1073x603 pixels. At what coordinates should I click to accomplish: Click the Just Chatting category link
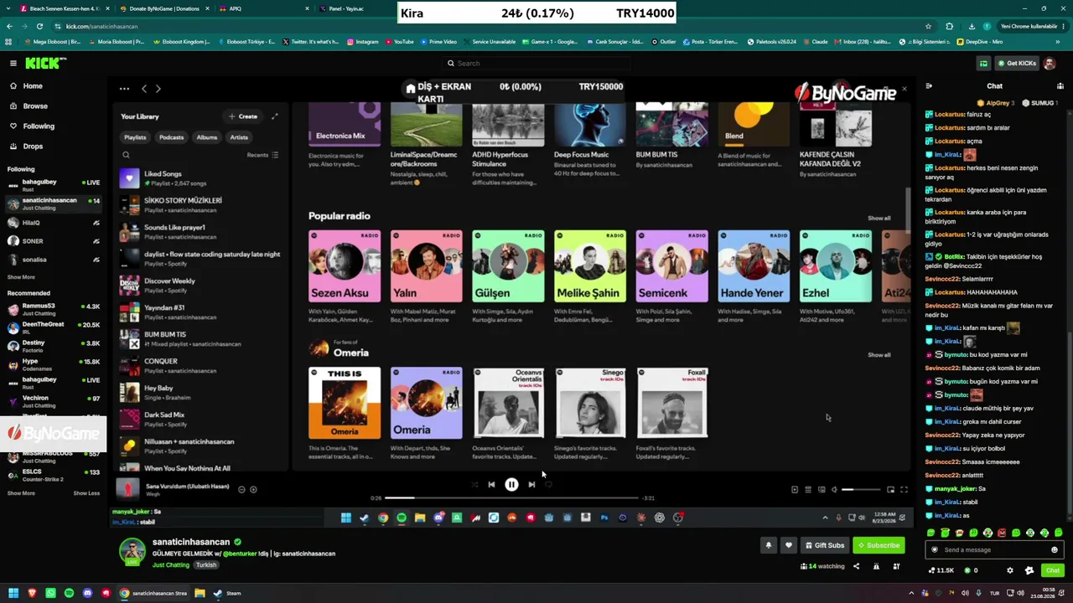pos(171,565)
